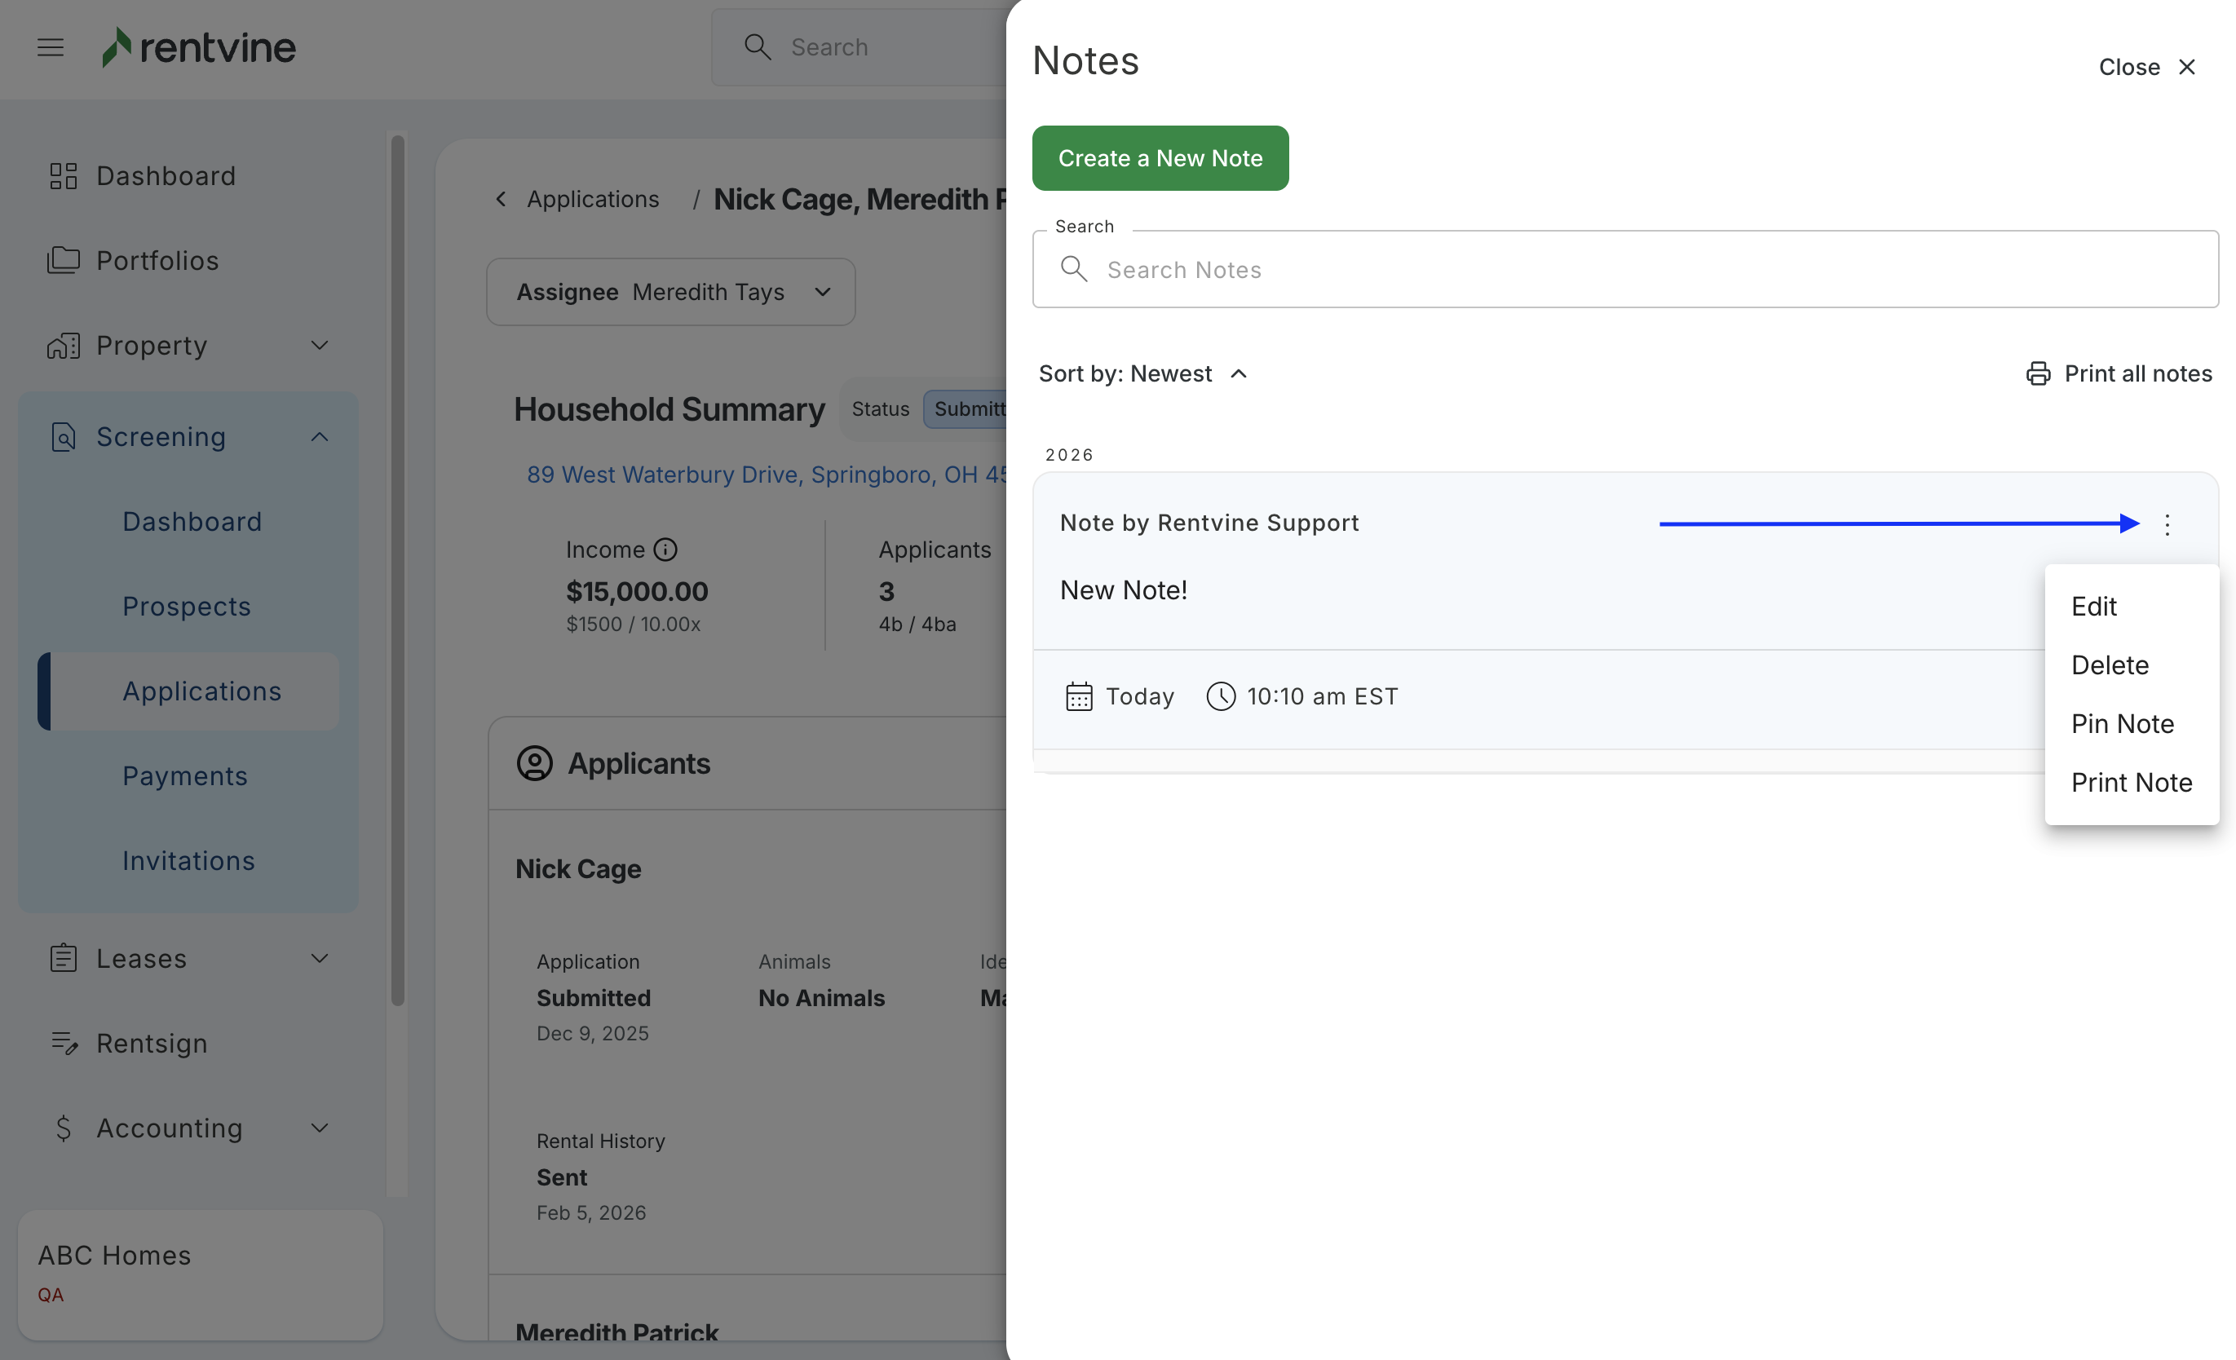Click the Portfolios folder icon

tap(64, 260)
